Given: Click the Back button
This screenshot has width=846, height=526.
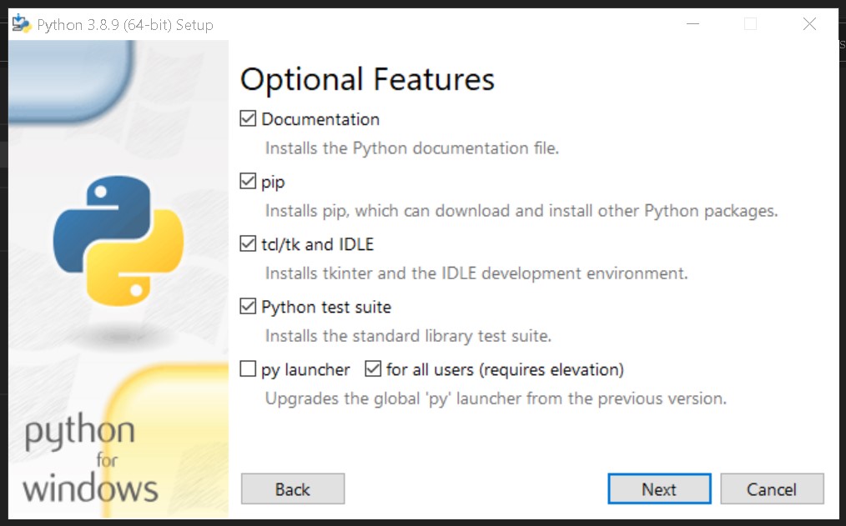Looking at the screenshot, I should point(293,488).
